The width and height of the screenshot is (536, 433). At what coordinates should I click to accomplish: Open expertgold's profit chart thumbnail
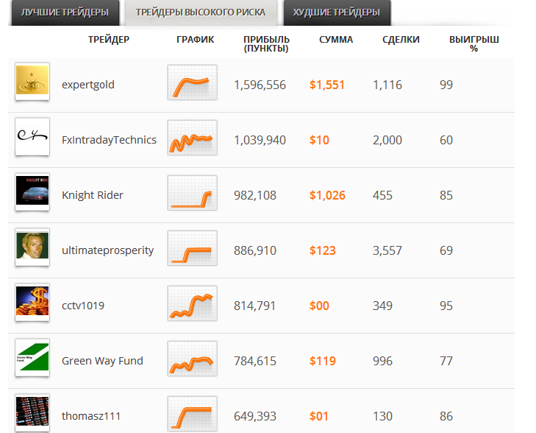point(192,82)
